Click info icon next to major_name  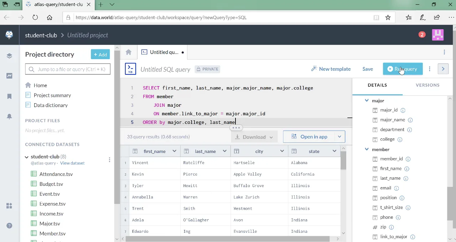(x=410, y=120)
